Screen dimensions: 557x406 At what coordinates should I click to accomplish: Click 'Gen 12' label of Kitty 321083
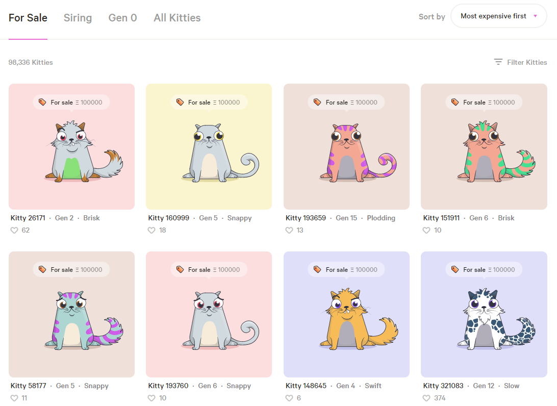click(x=484, y=386)
